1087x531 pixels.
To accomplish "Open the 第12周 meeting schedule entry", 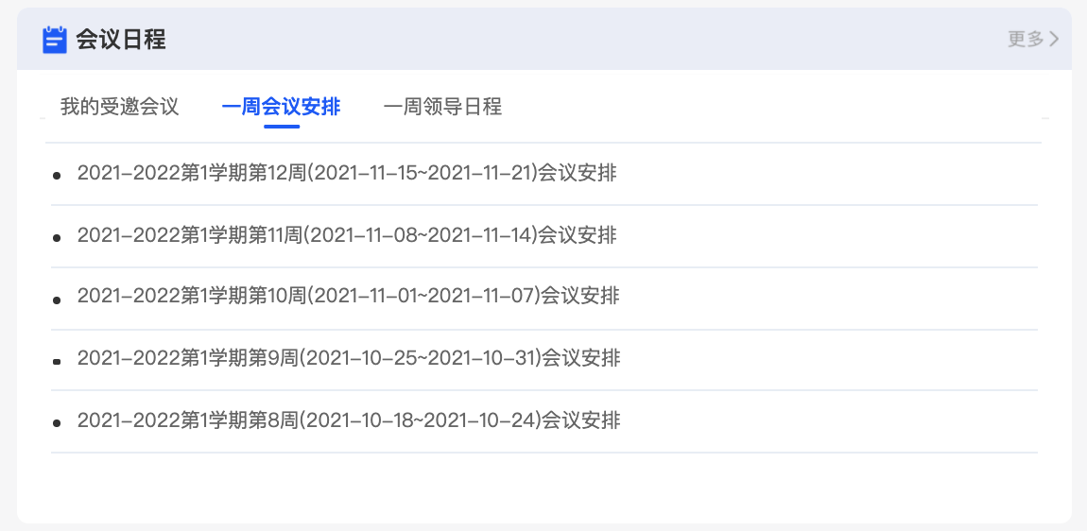I will (347, 173).
